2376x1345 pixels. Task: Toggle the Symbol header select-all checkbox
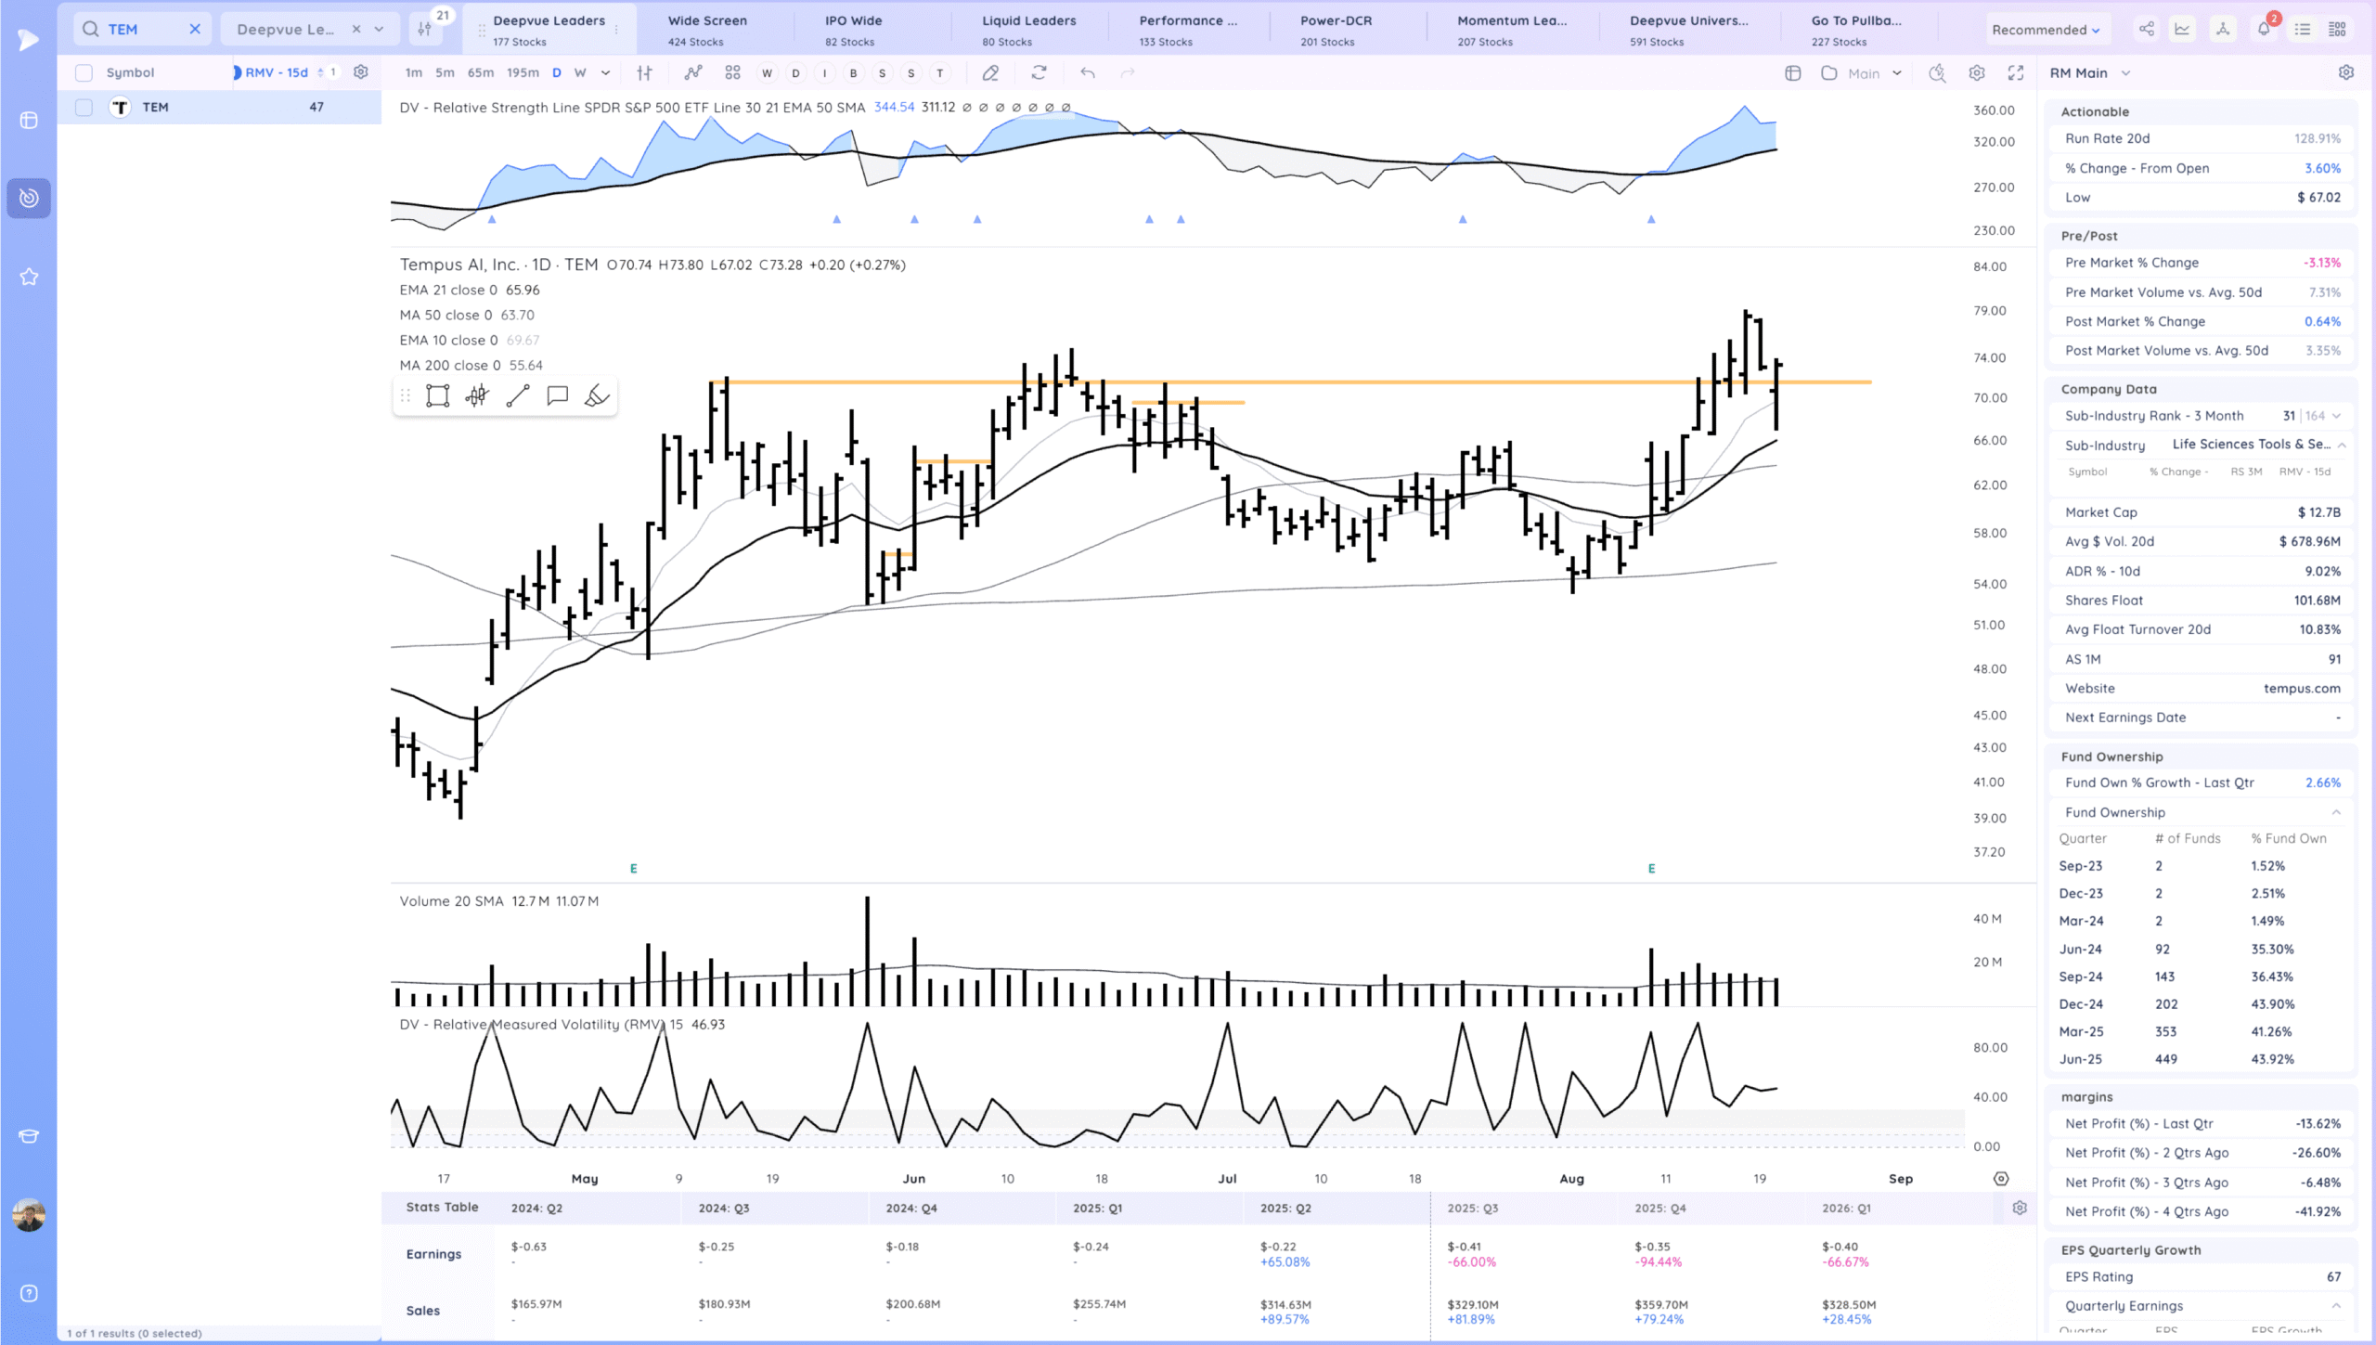coord(84,72)
